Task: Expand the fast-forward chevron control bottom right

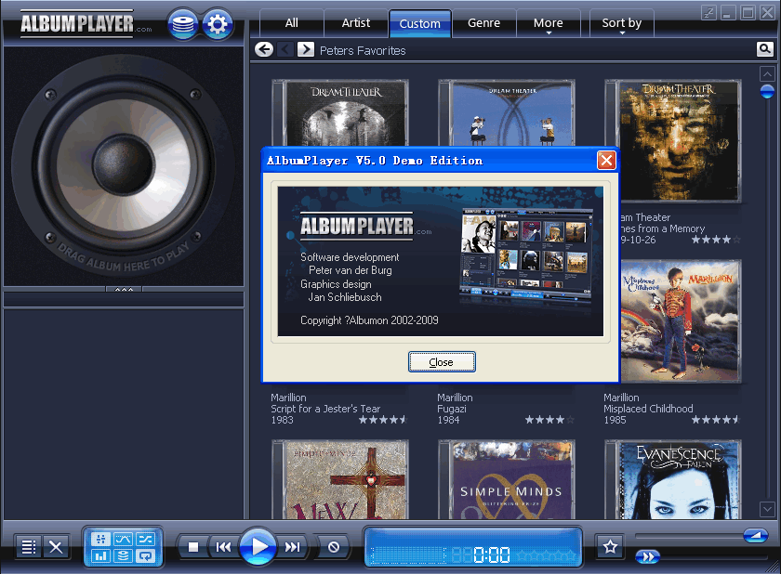Action: click(649, 555)
